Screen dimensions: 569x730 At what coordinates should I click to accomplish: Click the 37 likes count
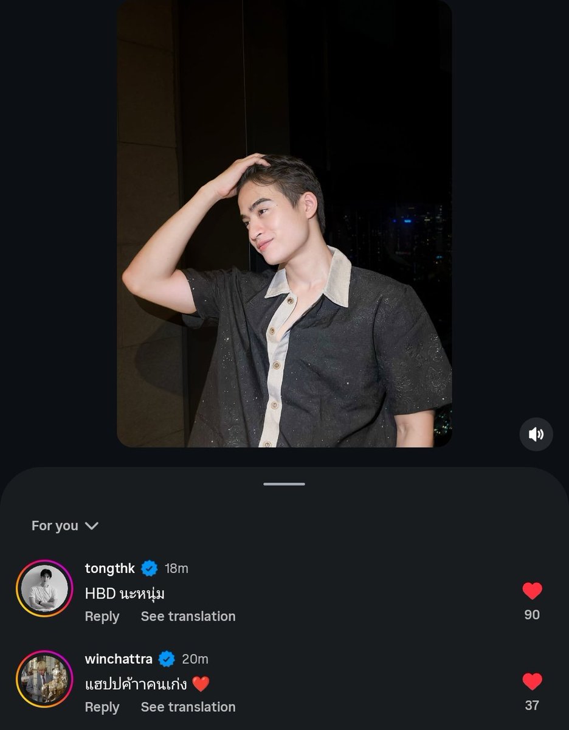point(532,706)
